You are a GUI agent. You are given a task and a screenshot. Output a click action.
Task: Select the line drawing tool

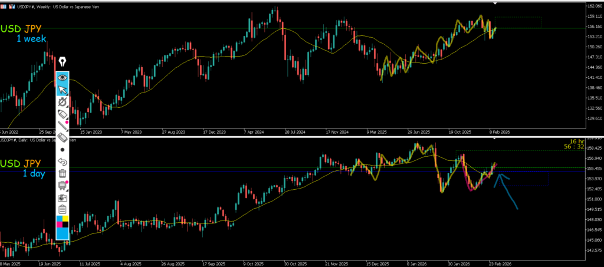tap(62, 126)
